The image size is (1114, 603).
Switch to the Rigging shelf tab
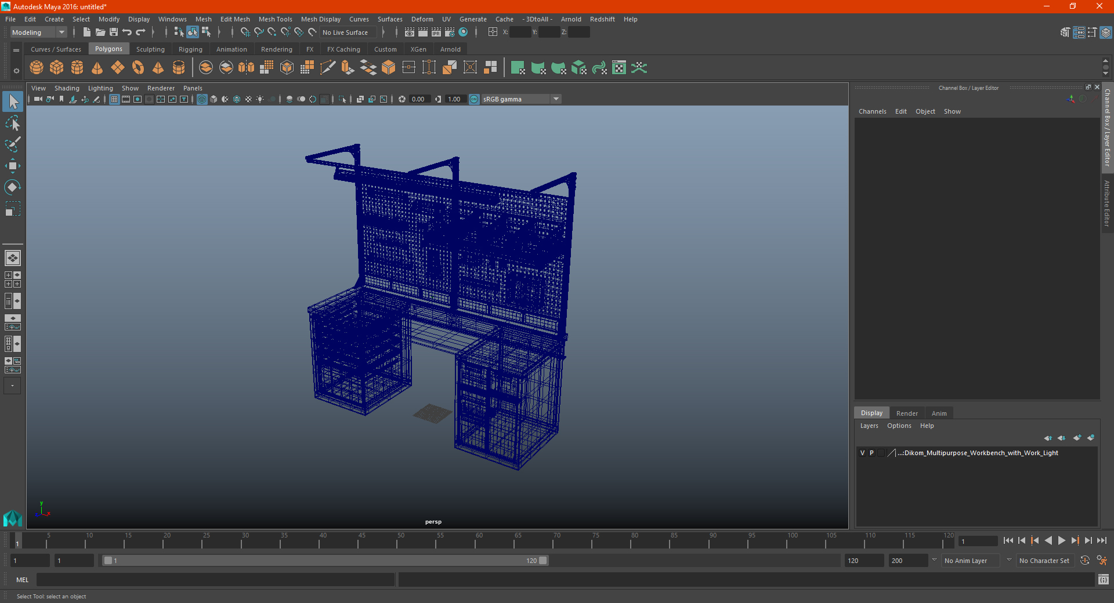click(190, 49)
